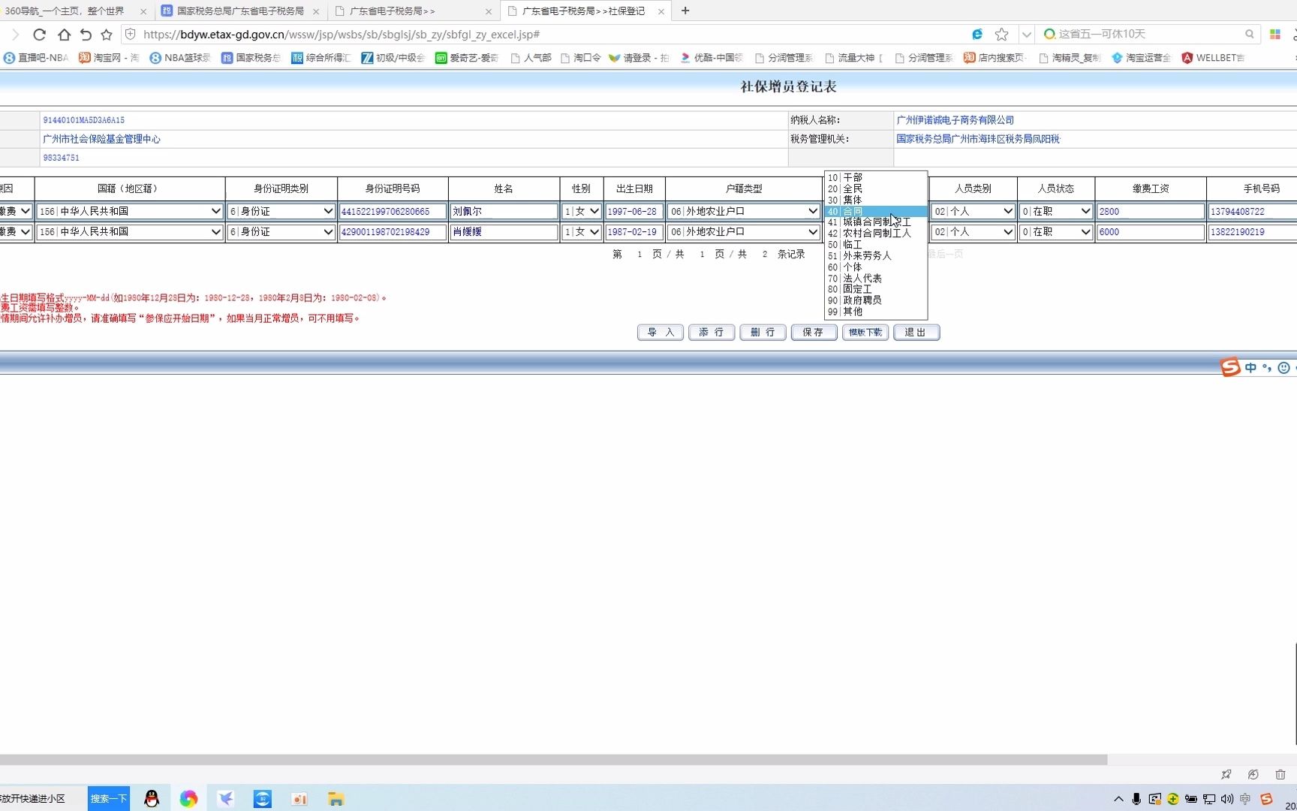Open a new browser tab
This screenshot has width=1297, height=811.
click(685, 11)
